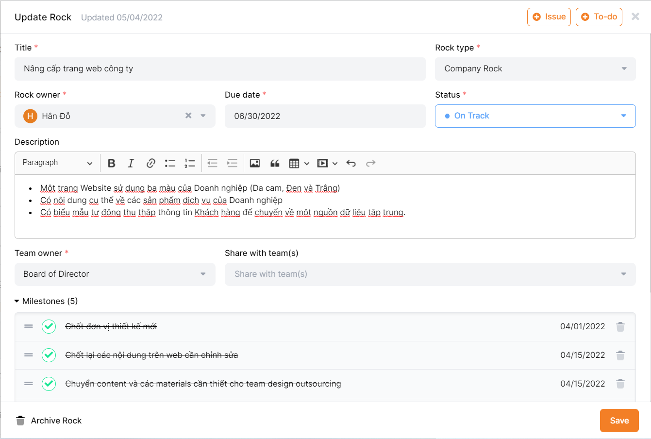Open the Share with team(s) dropdown
The height and width of the screenshot is (439, 651).
pos(430,274)
